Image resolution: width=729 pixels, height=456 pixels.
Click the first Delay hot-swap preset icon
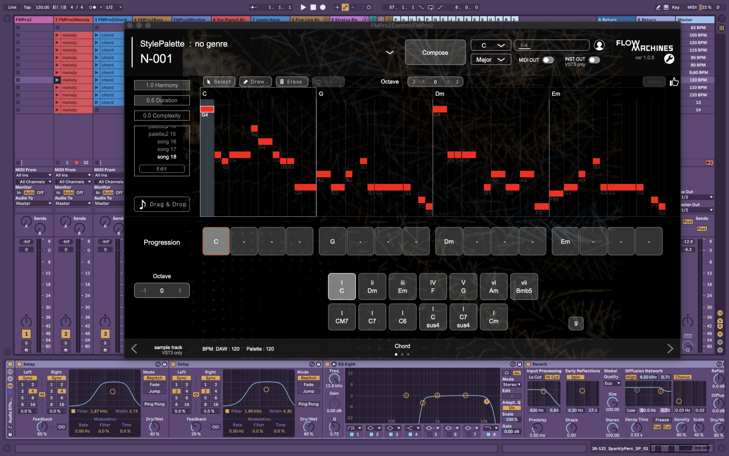tap(158, 364)
